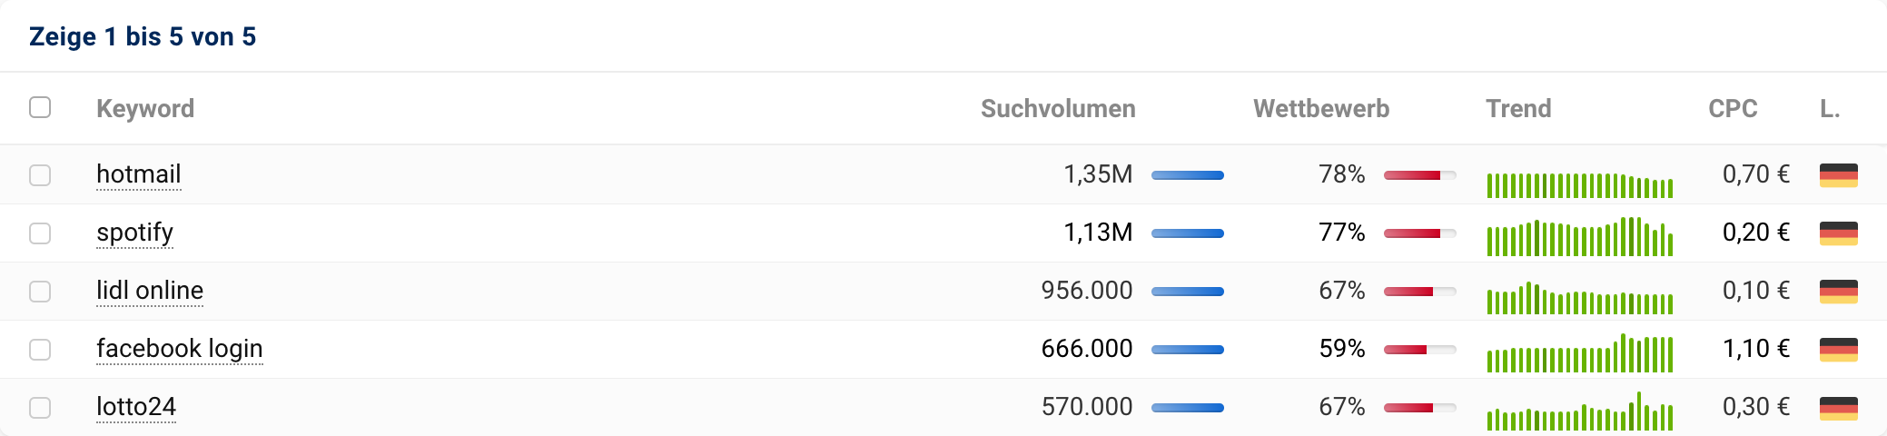This screenshot has width=1887, height=436.
Task: Click the German flag in spotify row
Action: pyautogui.click(x=1838, y=233)
